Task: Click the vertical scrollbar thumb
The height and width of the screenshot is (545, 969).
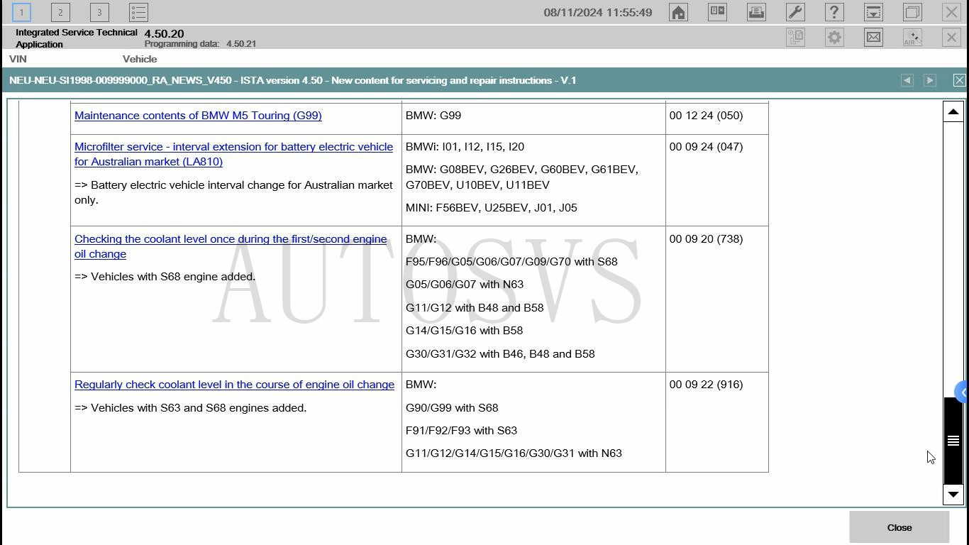Action: [x=953, y=441]
